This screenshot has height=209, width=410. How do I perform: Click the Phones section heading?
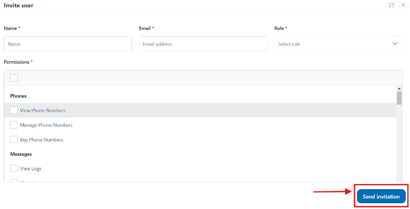pos(18,96)
